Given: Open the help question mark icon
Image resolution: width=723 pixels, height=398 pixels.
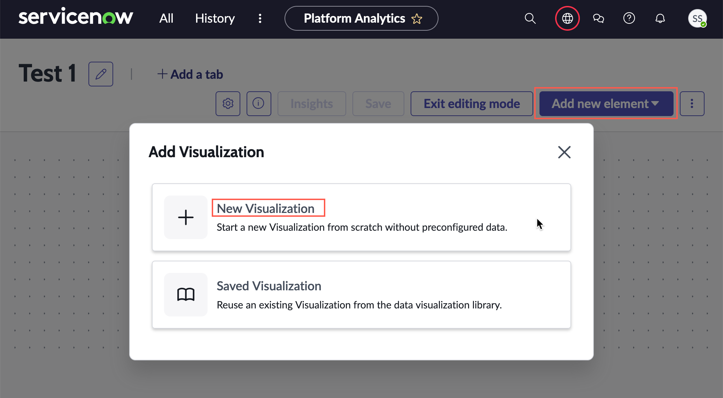Looking at the screenshot, I should [629, 18].
